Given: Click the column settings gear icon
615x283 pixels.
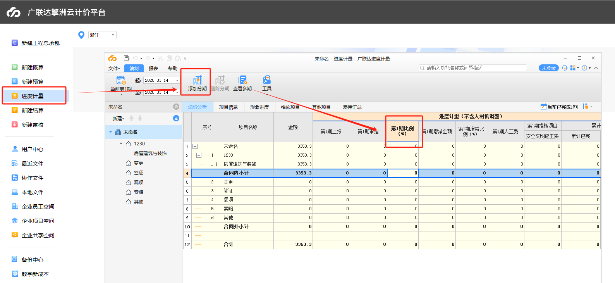Looking at the screenshot, I should tap(586, 107).
